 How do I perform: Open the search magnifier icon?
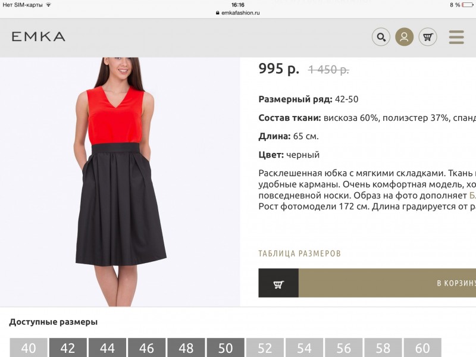(381, 37)
